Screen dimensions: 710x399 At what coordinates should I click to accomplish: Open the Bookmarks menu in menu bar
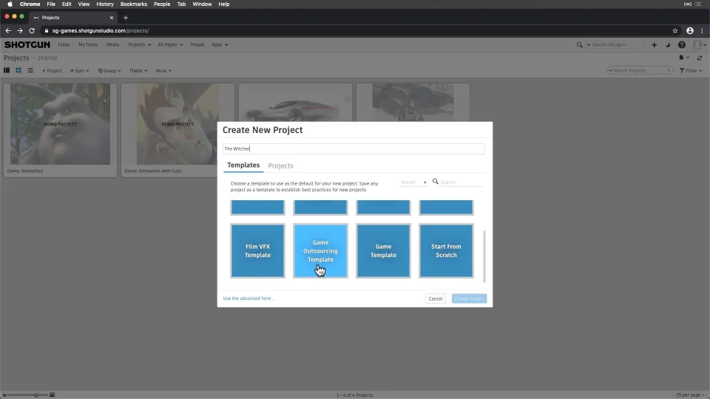(134, 4)
